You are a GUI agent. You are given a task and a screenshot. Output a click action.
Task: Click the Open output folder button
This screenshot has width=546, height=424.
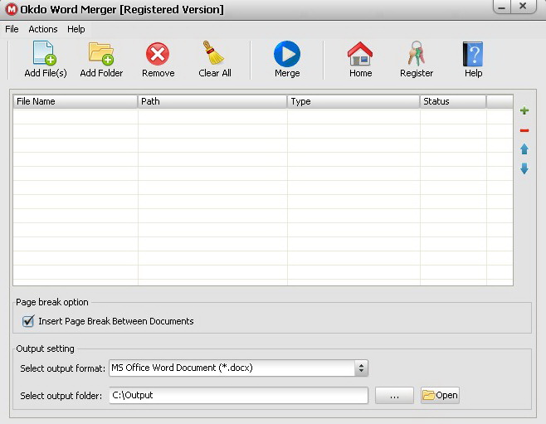click(440, 396)
